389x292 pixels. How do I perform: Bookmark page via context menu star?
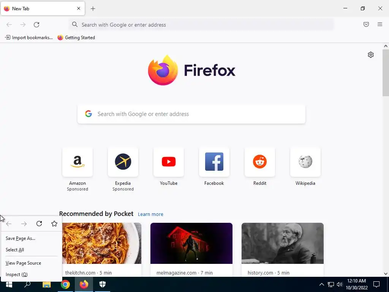tap(54, 224)
